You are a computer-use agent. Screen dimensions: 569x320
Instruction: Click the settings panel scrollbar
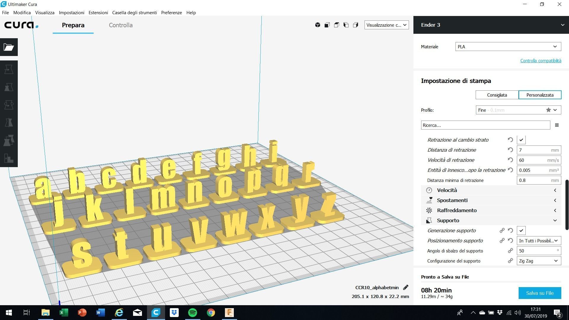pos(567,204)
